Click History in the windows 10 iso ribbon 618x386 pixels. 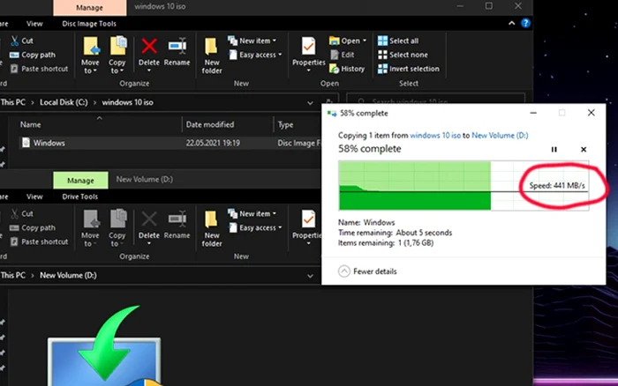point(347,69)
